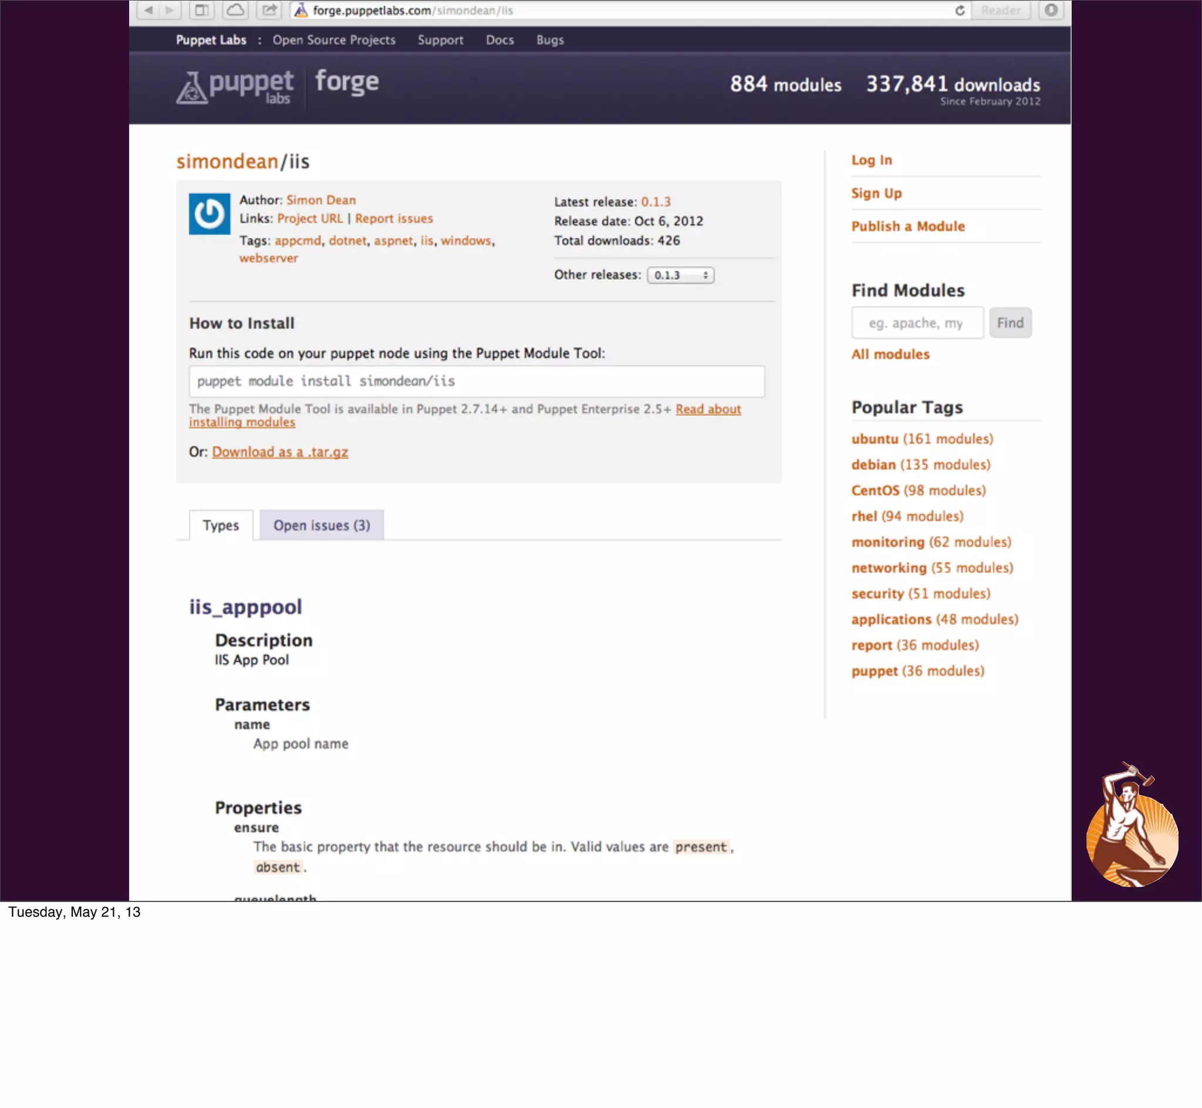This screenshot has width=1202, height=1108.
Task: Click the browser back arrow button
Action: point(148,10)
